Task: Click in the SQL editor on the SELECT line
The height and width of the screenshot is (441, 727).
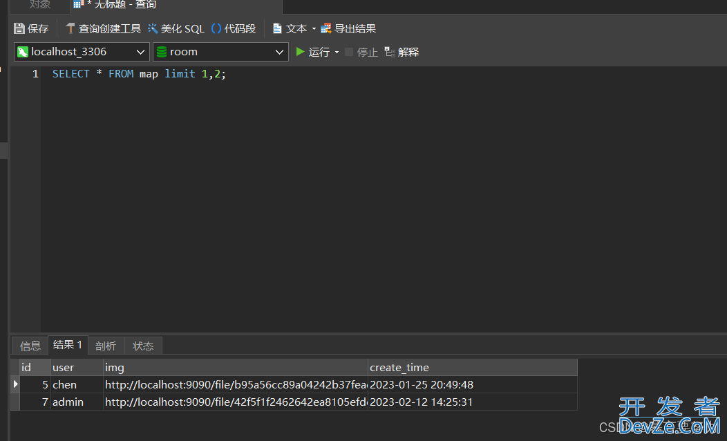Action: 139,74
